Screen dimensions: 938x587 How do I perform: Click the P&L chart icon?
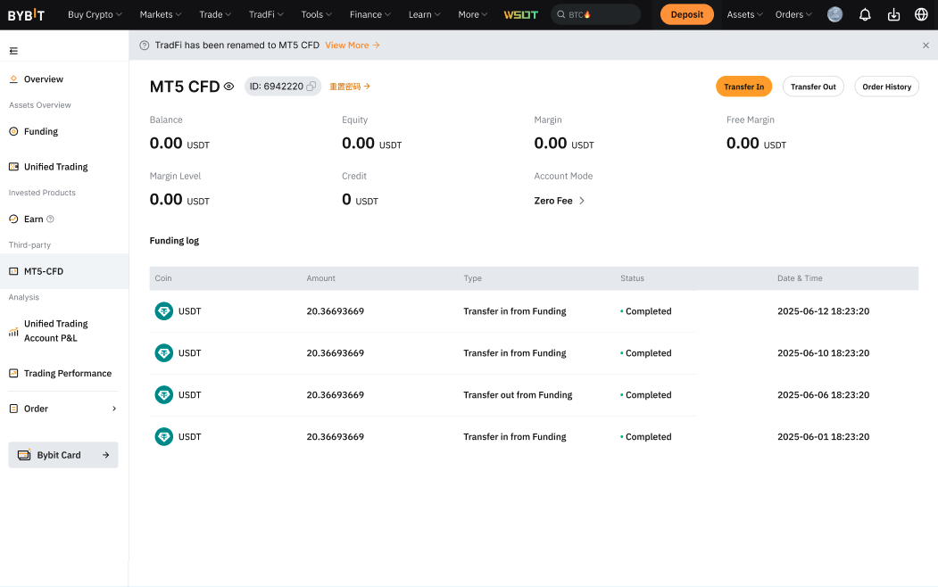click(13, 332)
